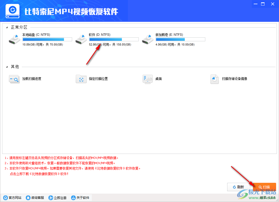This screenshot has width=279, height=202.
Task: Maximize the application window
Action: tap(263, 4)
